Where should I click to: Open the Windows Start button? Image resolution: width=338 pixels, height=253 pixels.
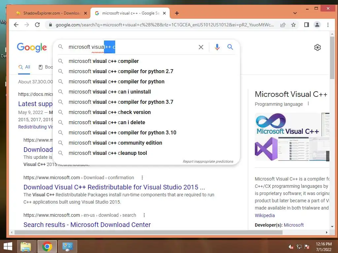(8, 246)
